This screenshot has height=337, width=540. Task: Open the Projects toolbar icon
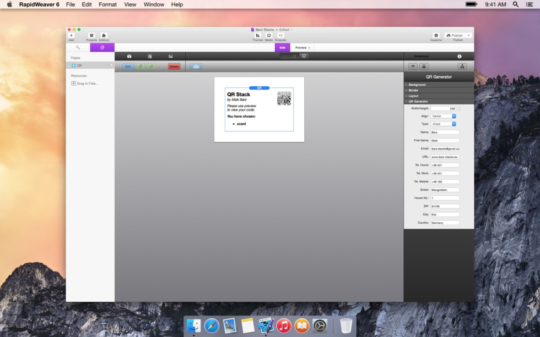(x=91, y=35)
